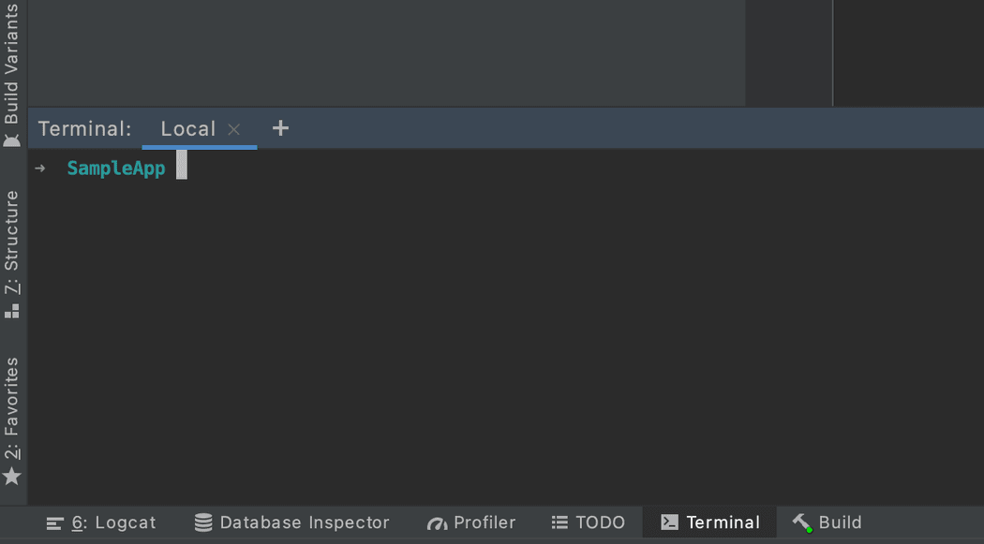Open the Logcat tool window icon
Screen dimensions: 984x544
[x=52, y=522]
